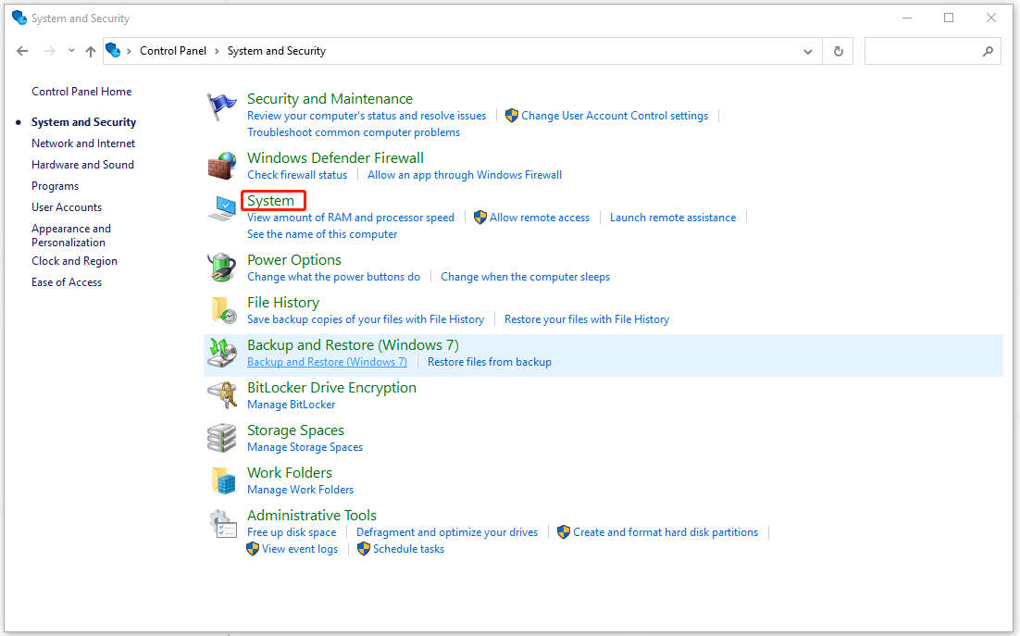Click Review your computer's status link
This screenshot has width=1020, height=636.
[367, 116]
